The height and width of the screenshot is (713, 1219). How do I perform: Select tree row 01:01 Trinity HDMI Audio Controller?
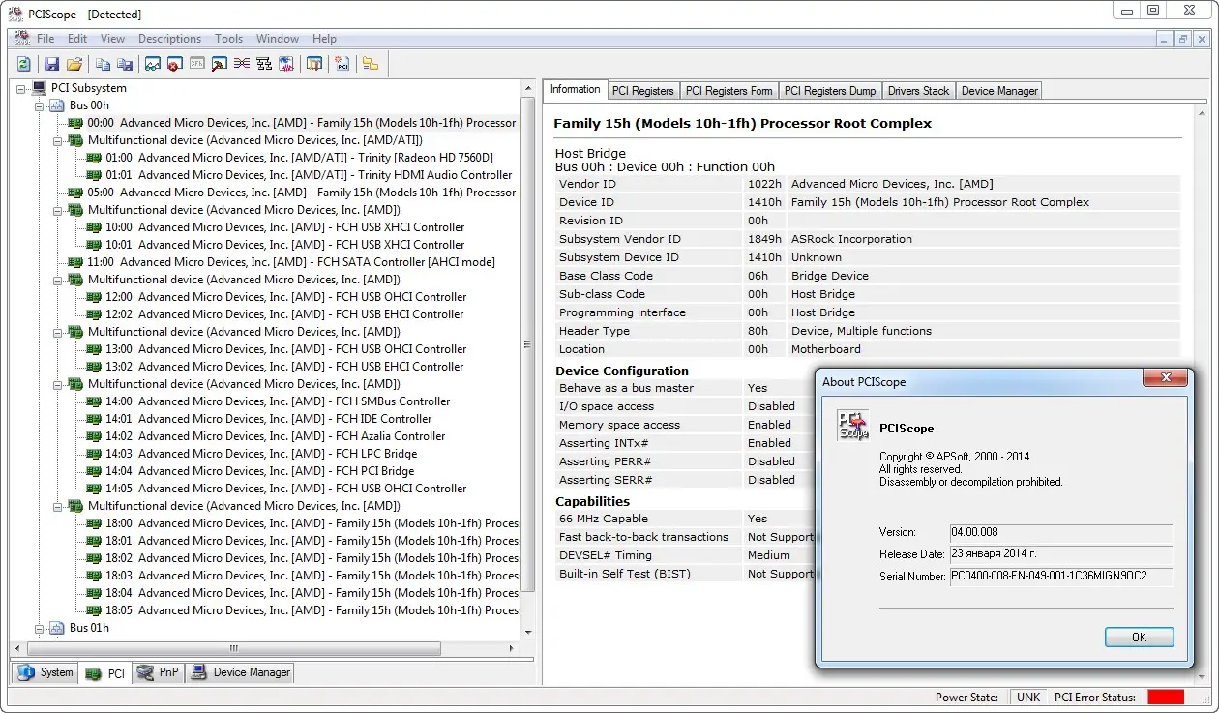click(299, 175)
